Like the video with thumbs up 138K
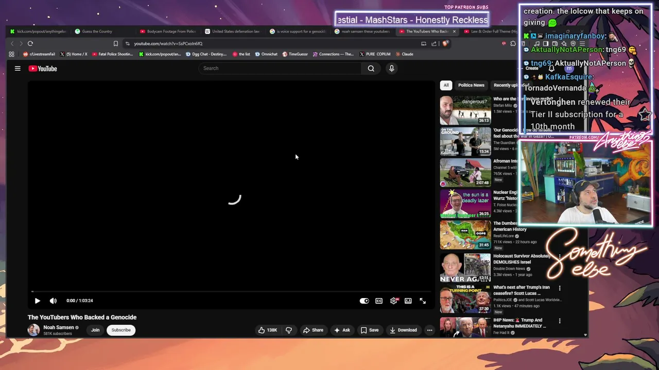Screen dimensions: 659x370 coord(268,330)
